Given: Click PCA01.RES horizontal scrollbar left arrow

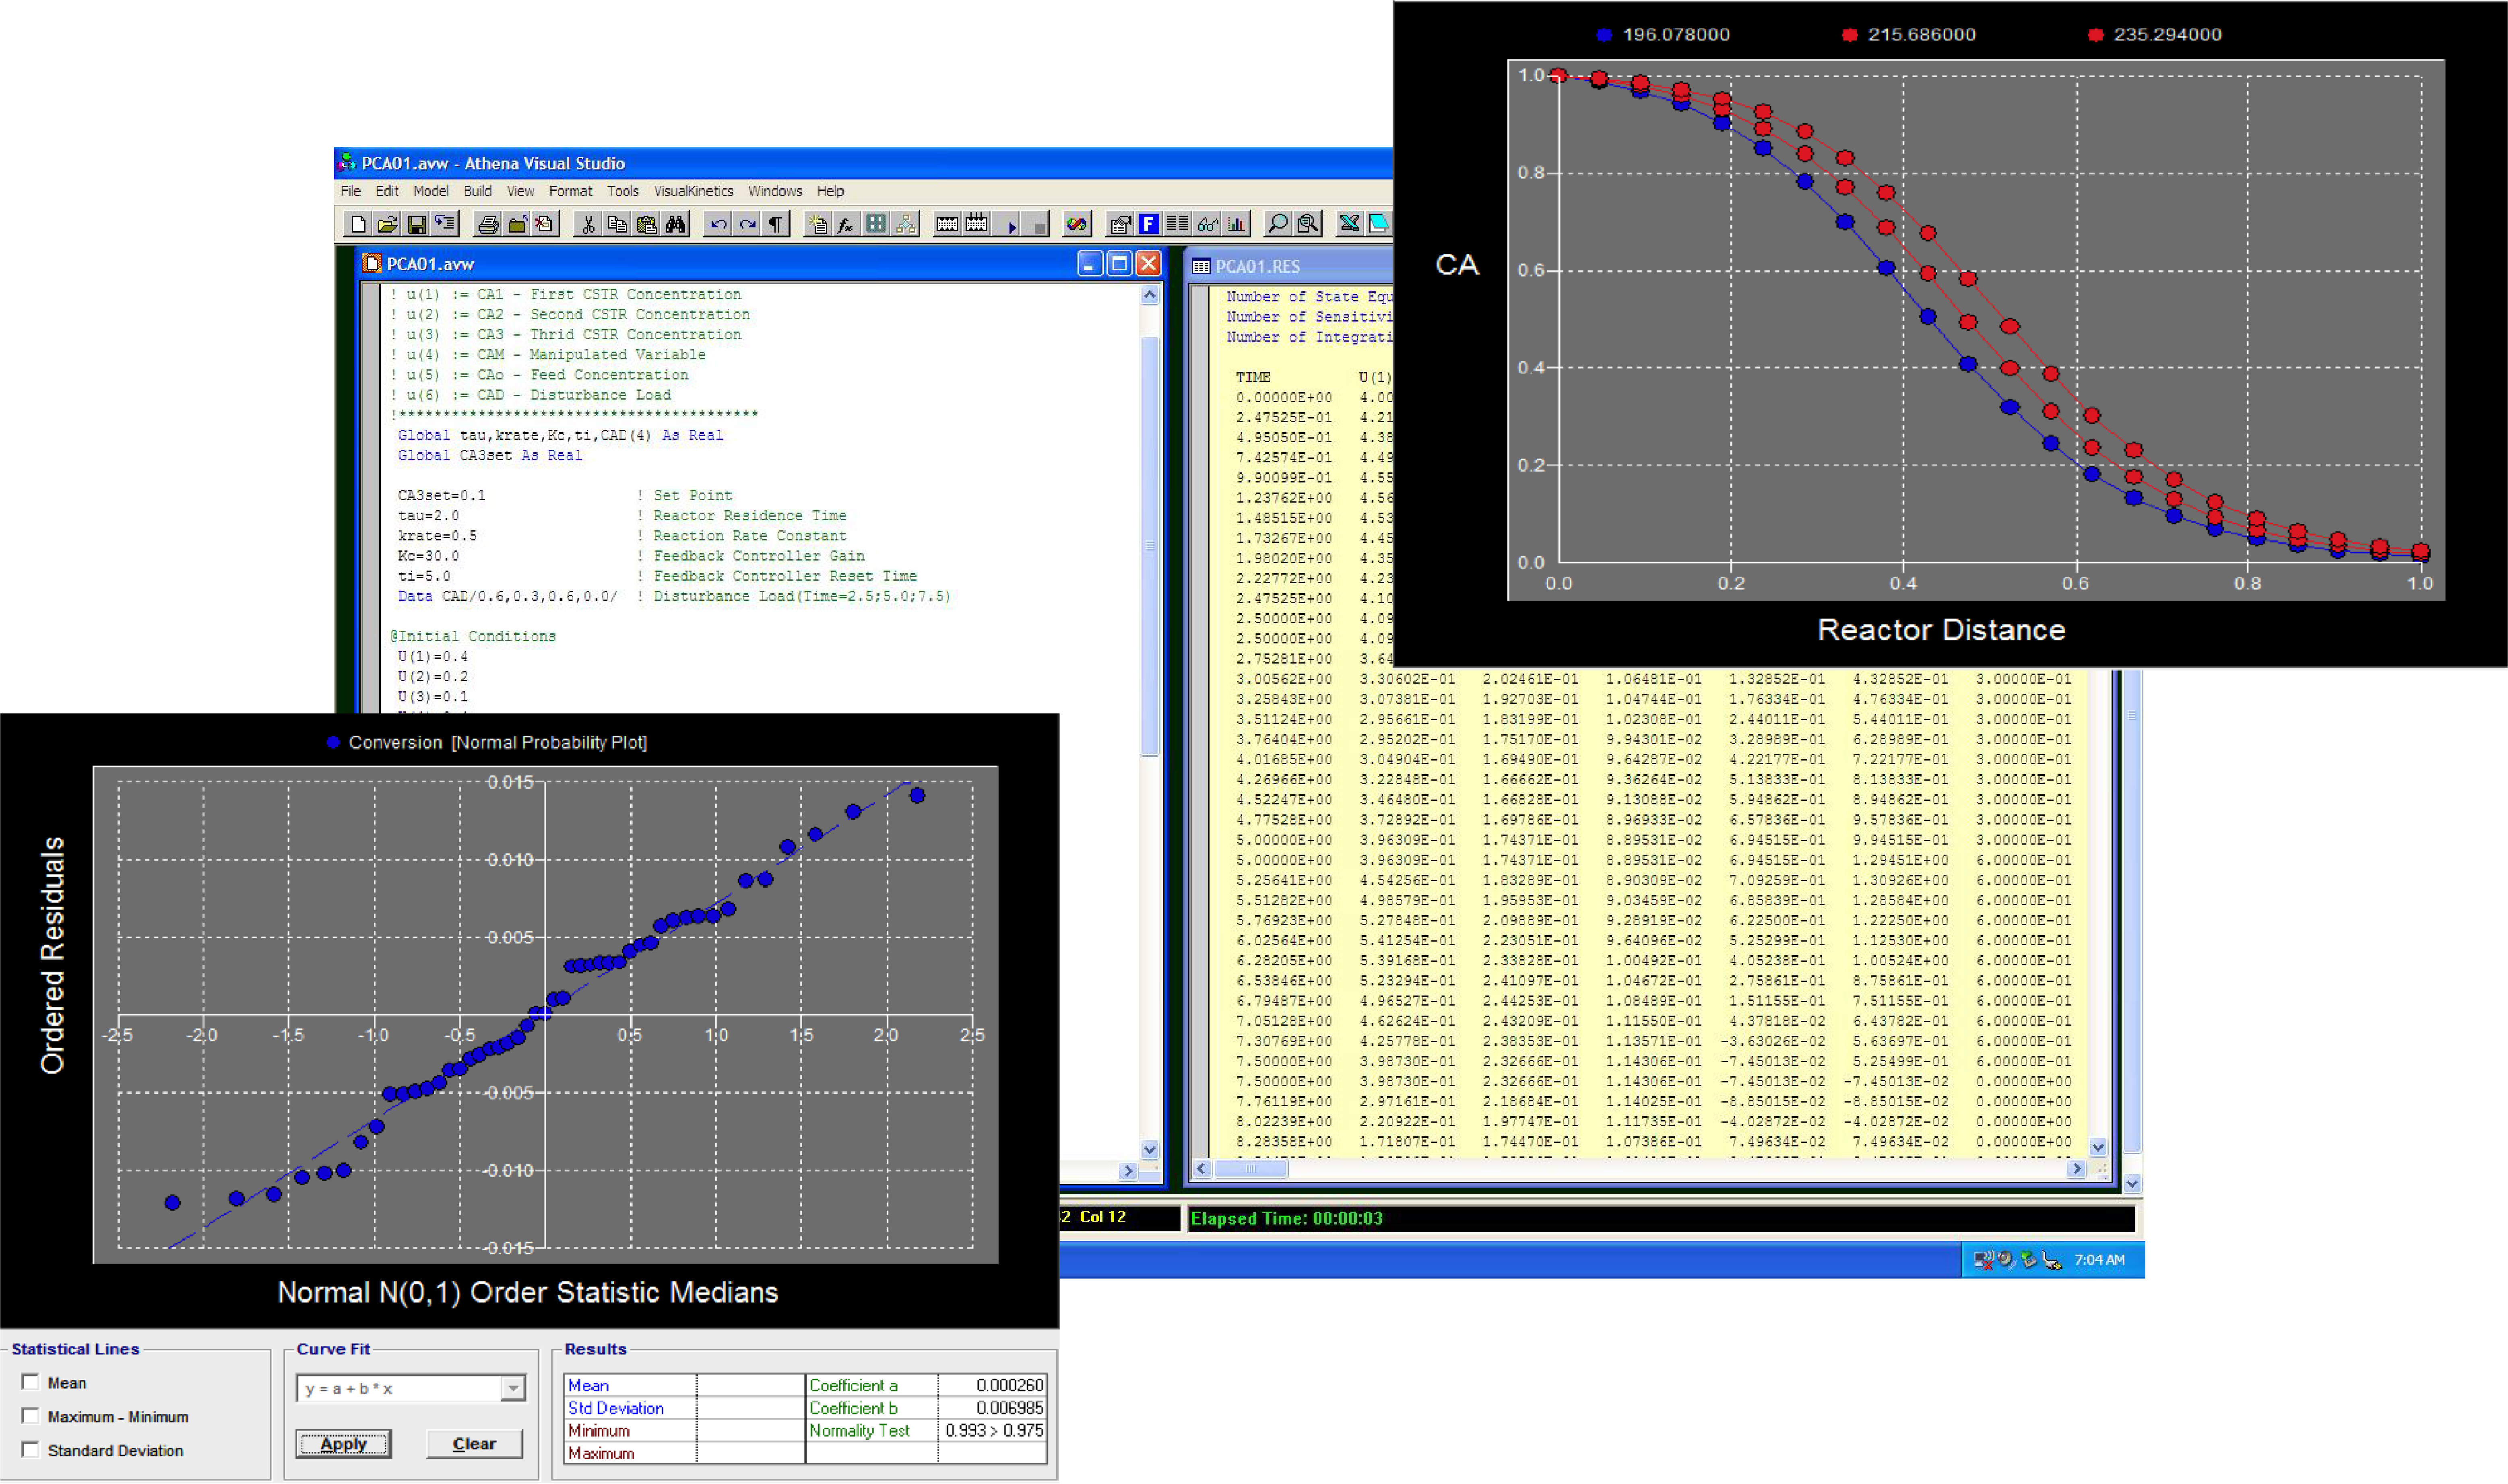Looking at the screenshot, I should pos(1202,1168).
